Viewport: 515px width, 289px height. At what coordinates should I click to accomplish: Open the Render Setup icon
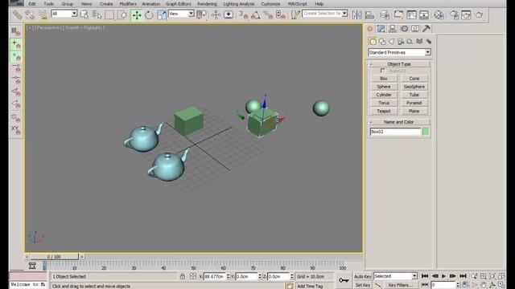[454, 14]
